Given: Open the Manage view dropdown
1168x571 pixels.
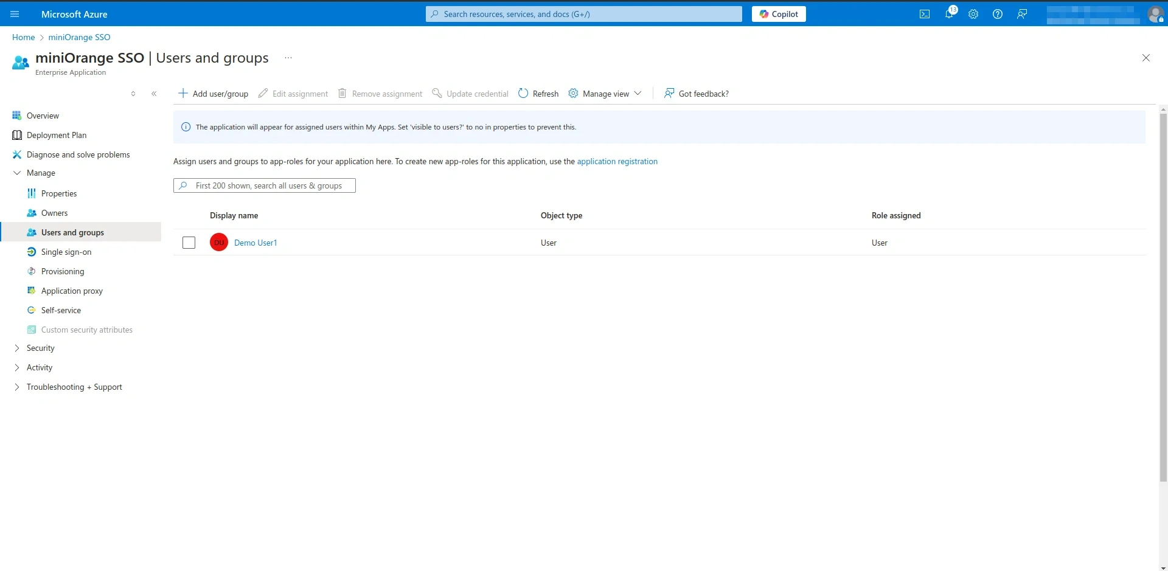Looking at the screenshot, I should (605, 93).
